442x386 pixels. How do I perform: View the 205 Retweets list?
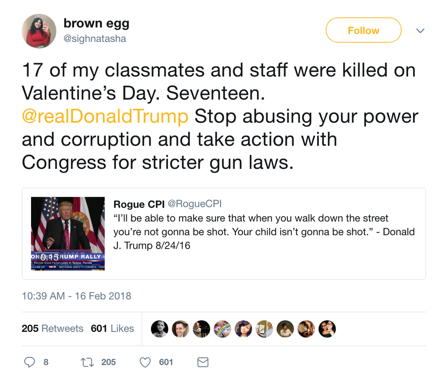pos(53,329)
